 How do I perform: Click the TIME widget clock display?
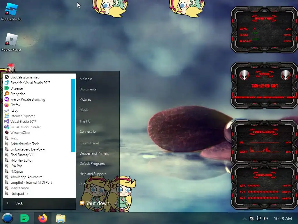tap(265, 86)
